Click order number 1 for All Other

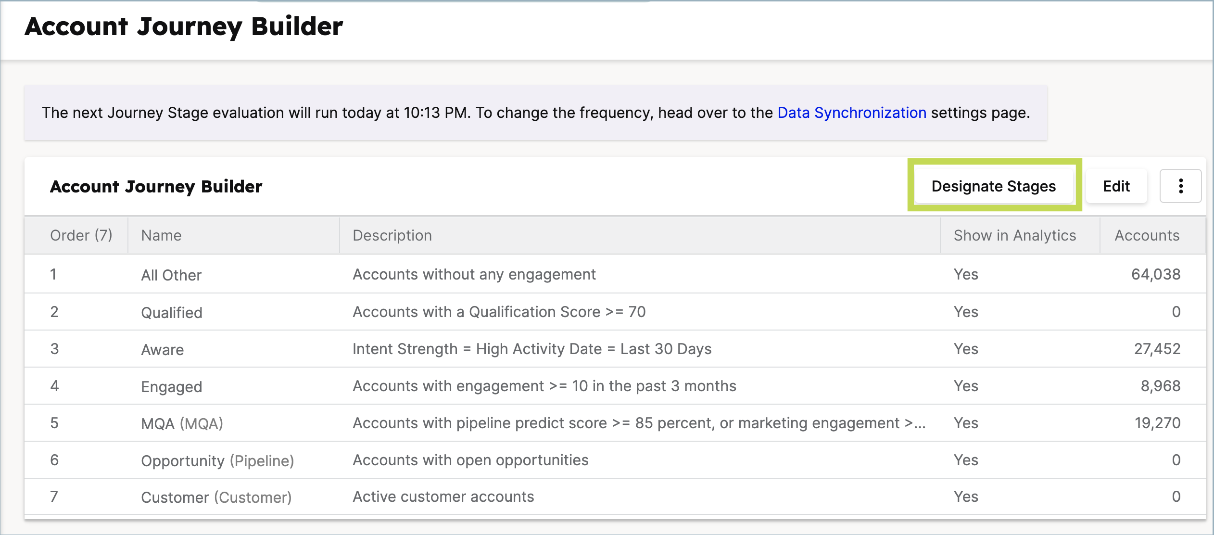click(53, 274)
